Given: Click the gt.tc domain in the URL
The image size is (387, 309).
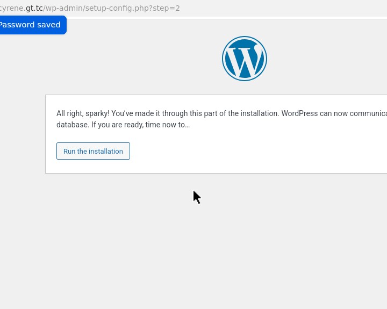Looking at the screenshot, I should pos(34,8).
